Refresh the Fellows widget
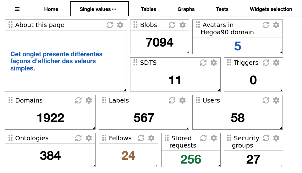 (x=141, y=138)
